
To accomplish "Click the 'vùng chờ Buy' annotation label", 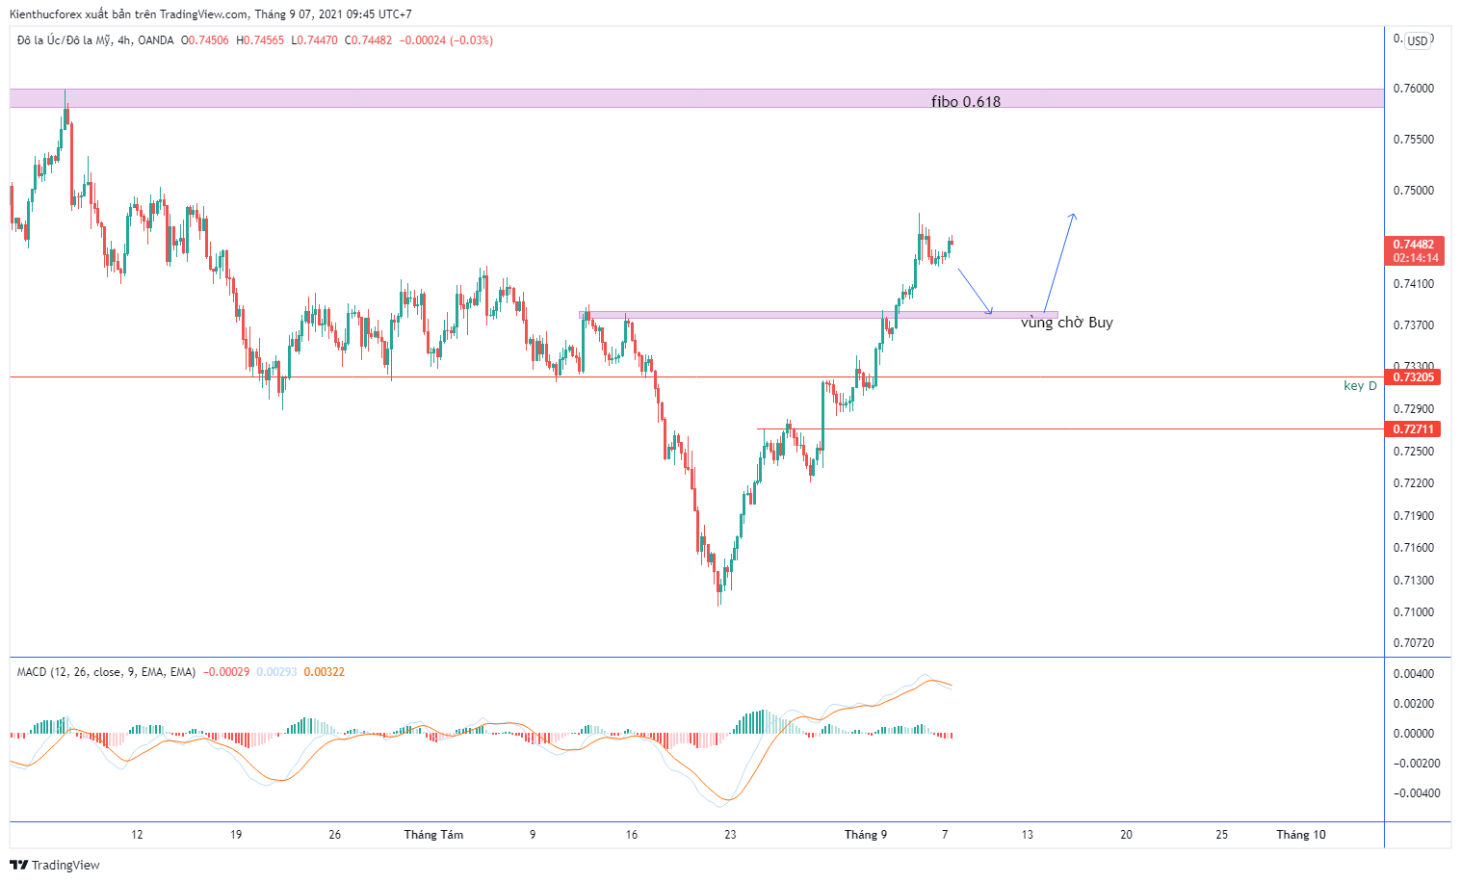I will [1067, 323].
